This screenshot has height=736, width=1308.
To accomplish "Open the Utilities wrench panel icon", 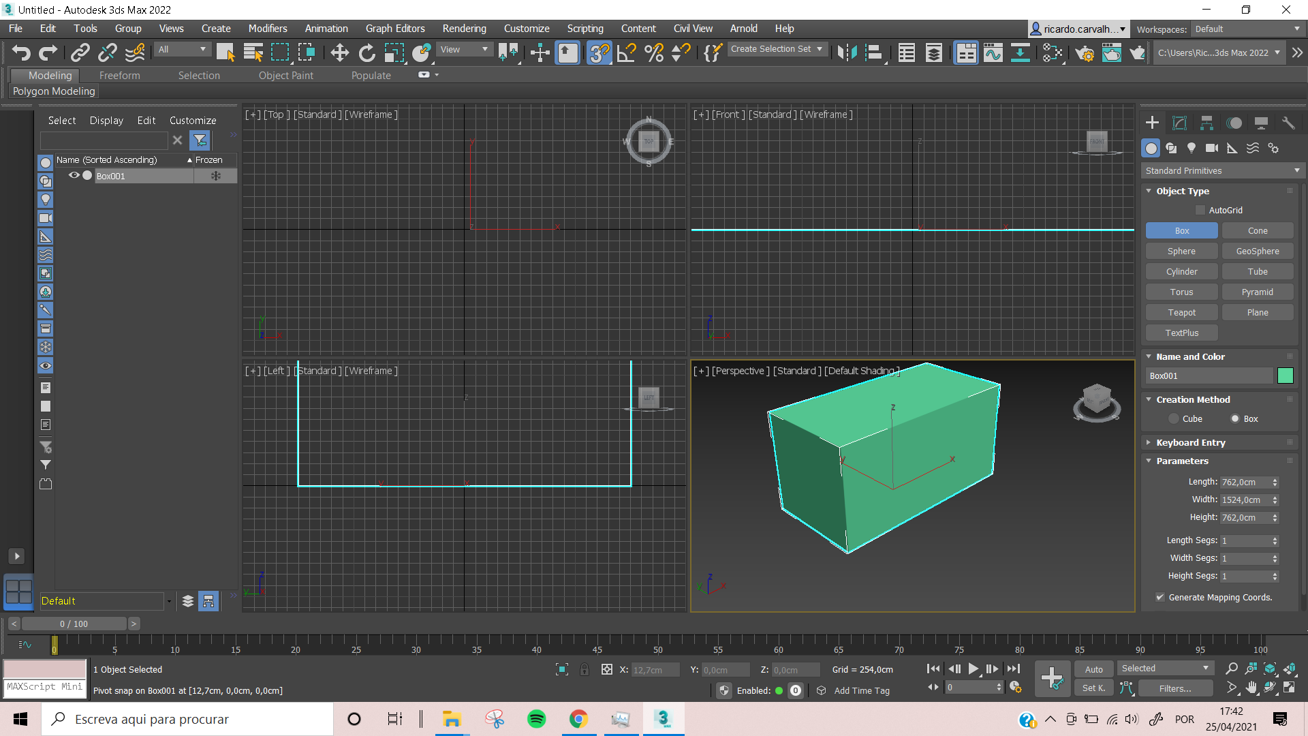I will [1288, 123].
